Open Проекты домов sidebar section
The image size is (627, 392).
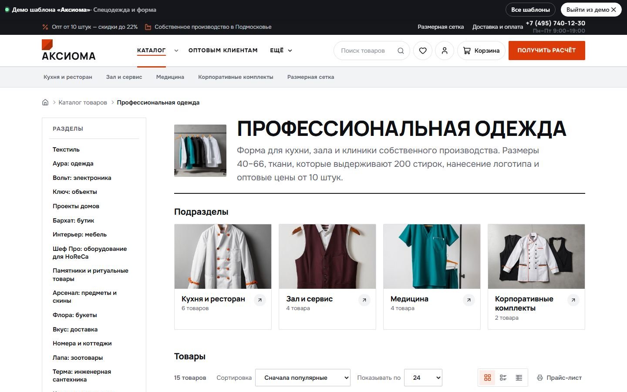[x=76, y=206]
